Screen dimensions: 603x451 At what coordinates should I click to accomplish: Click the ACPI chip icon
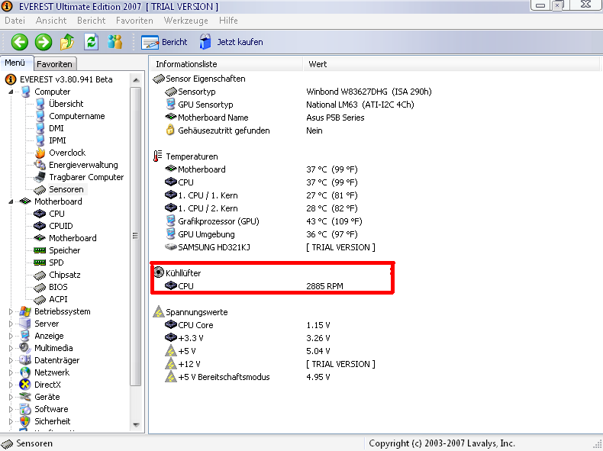click(x=40, y=299)
